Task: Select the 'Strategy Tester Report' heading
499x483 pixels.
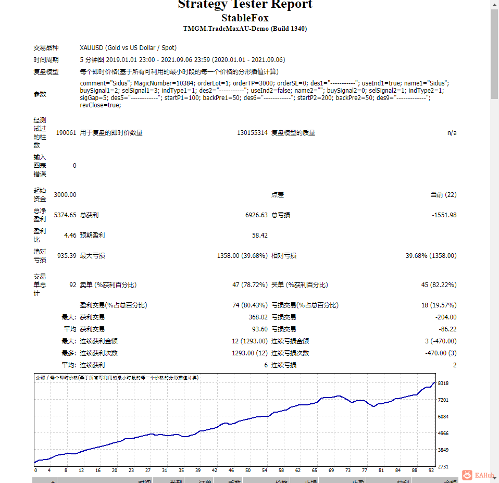Action: point(245,5)
